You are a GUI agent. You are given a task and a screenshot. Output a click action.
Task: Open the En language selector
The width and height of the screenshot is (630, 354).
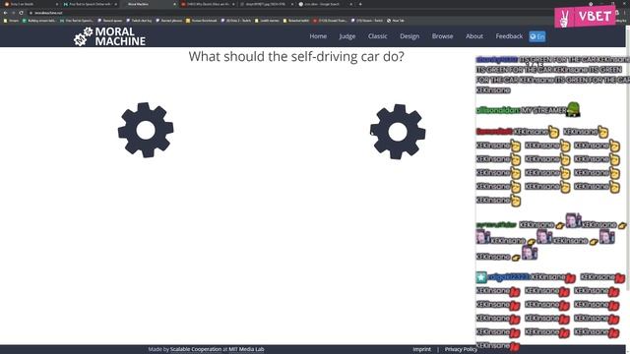click(x=537, y=36)
